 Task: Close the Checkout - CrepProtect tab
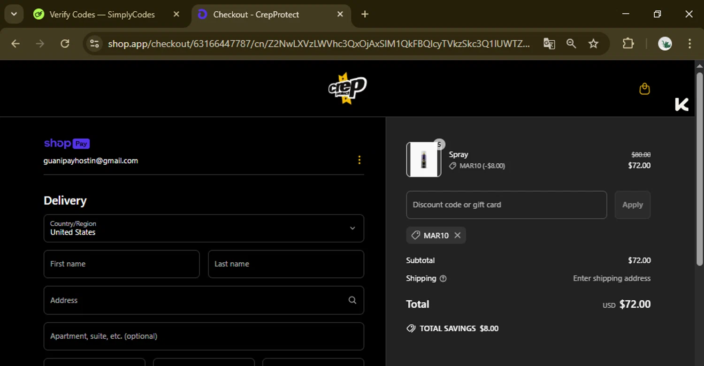[340, 15]
